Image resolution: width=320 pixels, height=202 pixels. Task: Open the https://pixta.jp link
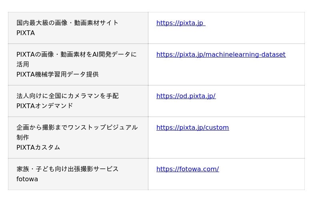tap(180, 23)
